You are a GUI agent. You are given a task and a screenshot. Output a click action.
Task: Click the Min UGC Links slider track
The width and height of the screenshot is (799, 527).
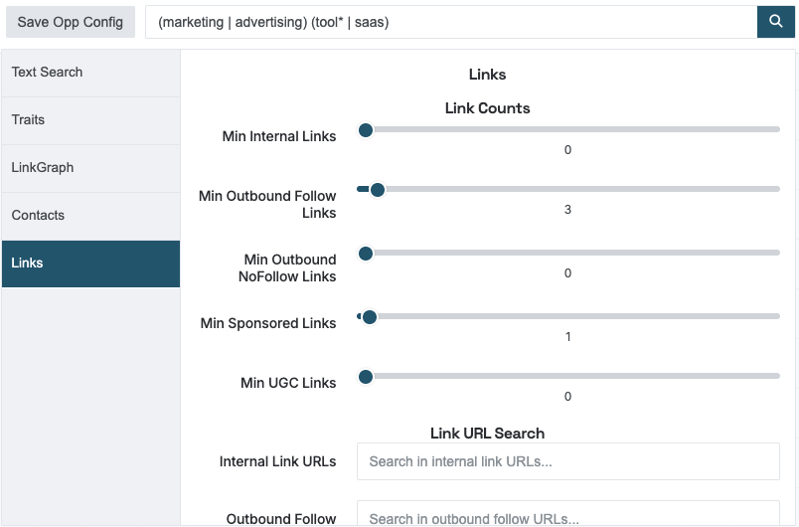pos(568,376)
